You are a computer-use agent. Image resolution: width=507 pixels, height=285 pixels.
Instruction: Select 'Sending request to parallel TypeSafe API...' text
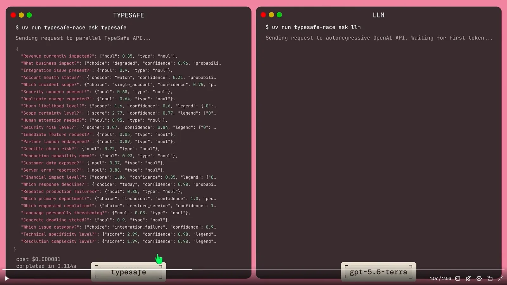click(x=83, y=38)
